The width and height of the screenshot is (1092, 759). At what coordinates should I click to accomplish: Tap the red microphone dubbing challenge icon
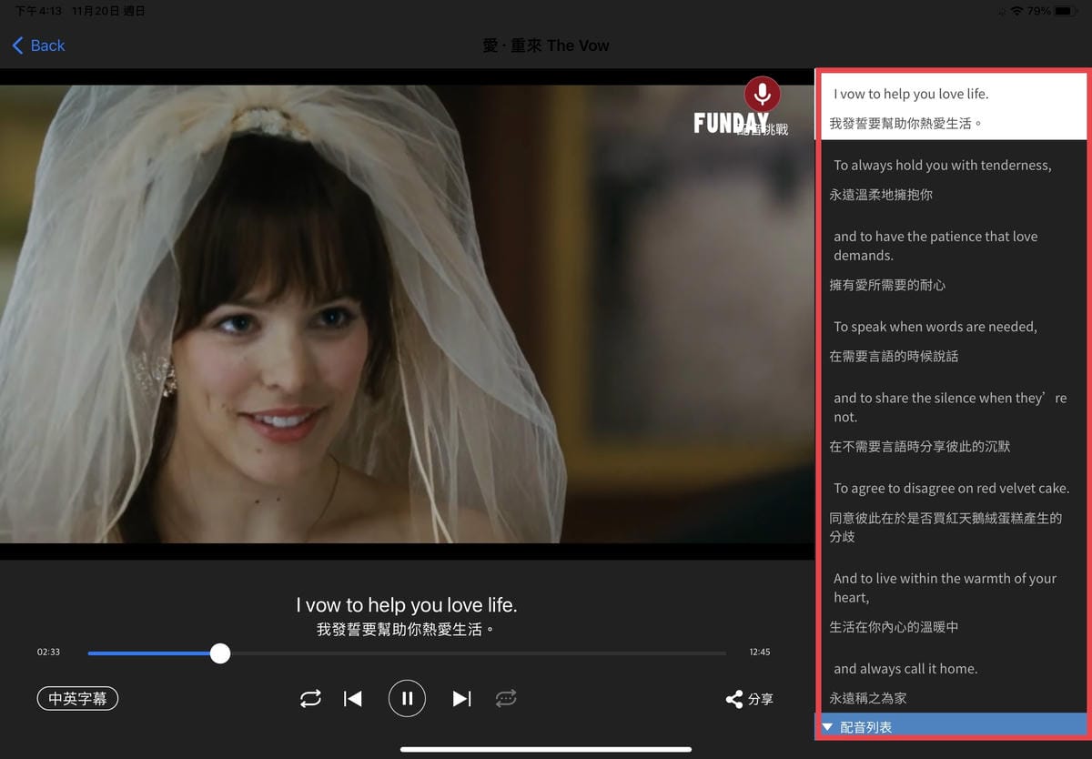click(x=762, y=94)
